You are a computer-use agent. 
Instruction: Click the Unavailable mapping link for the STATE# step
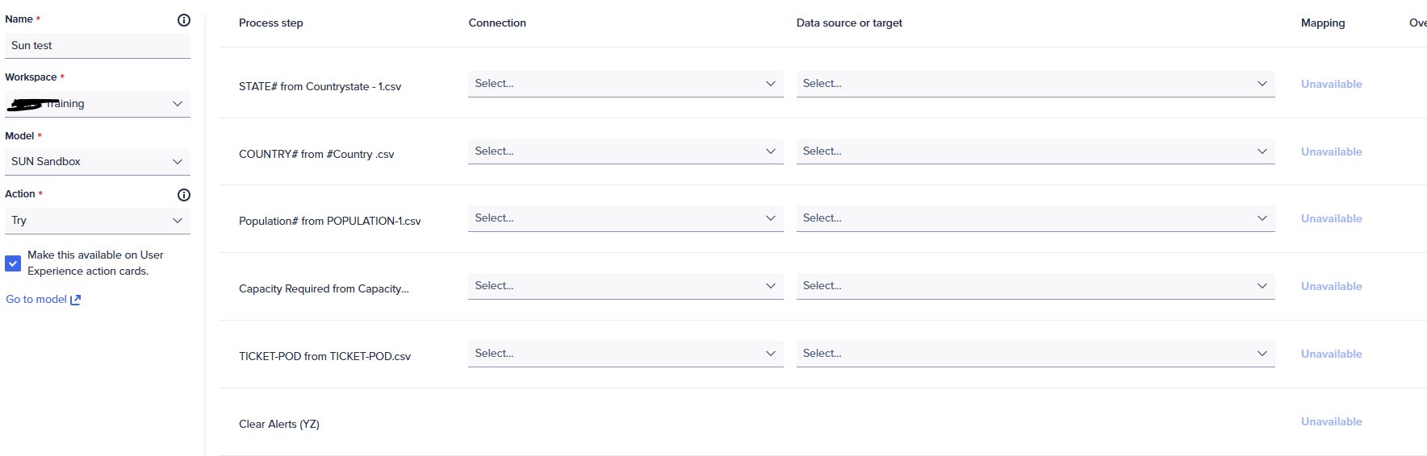point(1331,85)
